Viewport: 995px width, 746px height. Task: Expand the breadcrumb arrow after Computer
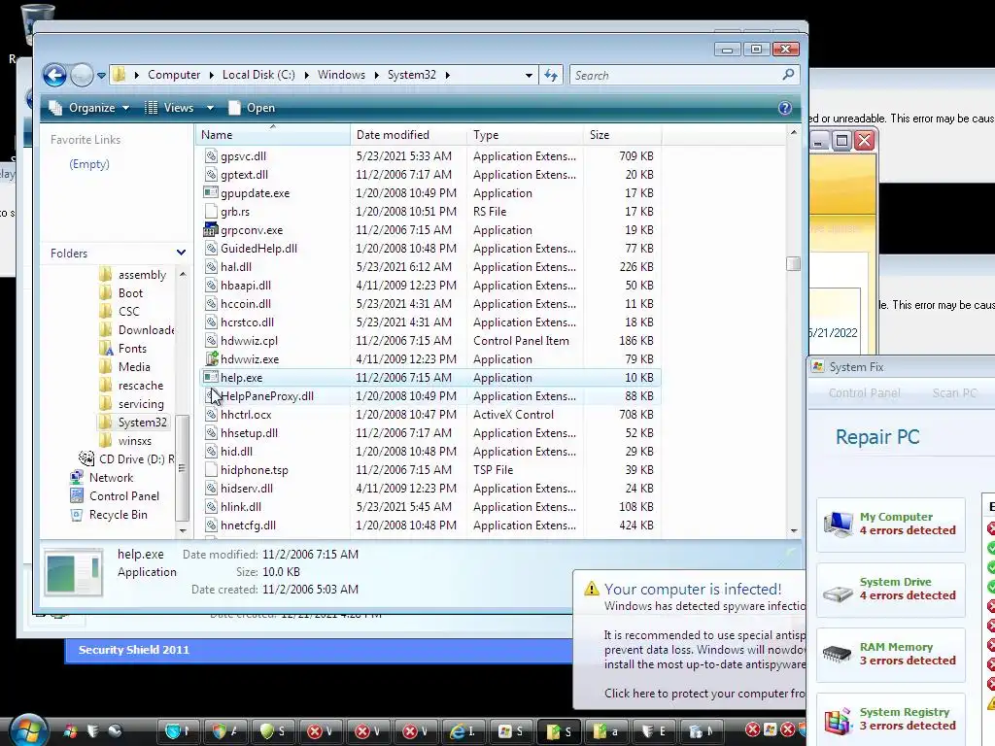211,75
